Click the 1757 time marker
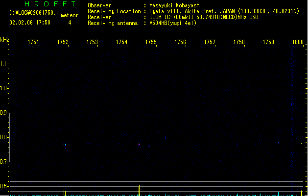Screen dimensions: 308x196 [210, 42]
